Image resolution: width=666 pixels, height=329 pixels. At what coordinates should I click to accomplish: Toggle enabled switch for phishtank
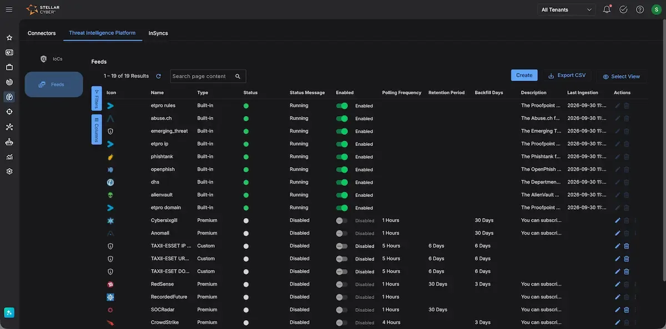click(x=342, y=156)
